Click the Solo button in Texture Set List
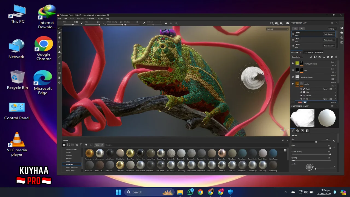 pyautogui.click(x=295, y=29)
